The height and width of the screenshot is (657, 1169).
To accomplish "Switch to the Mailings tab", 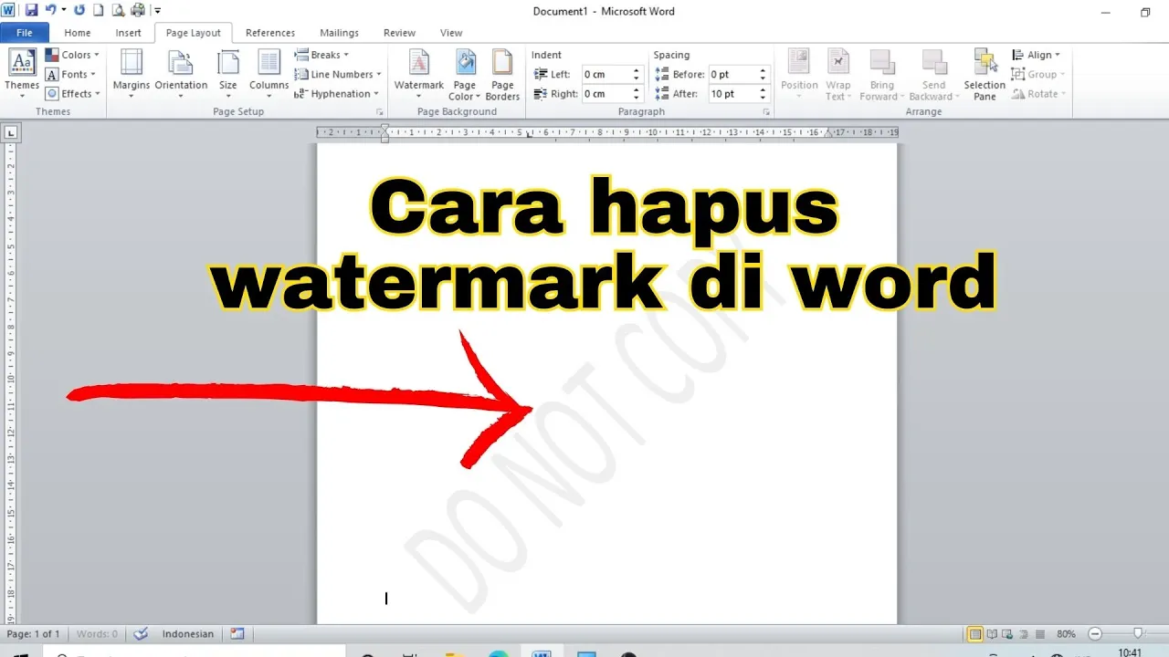I will coord(339,33).
